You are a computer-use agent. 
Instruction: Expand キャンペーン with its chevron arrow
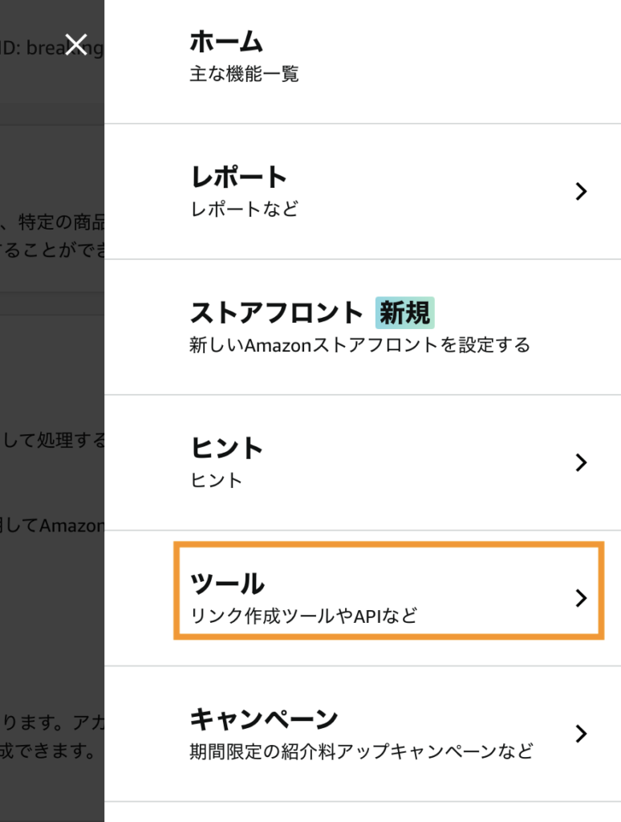pos(581,734)
